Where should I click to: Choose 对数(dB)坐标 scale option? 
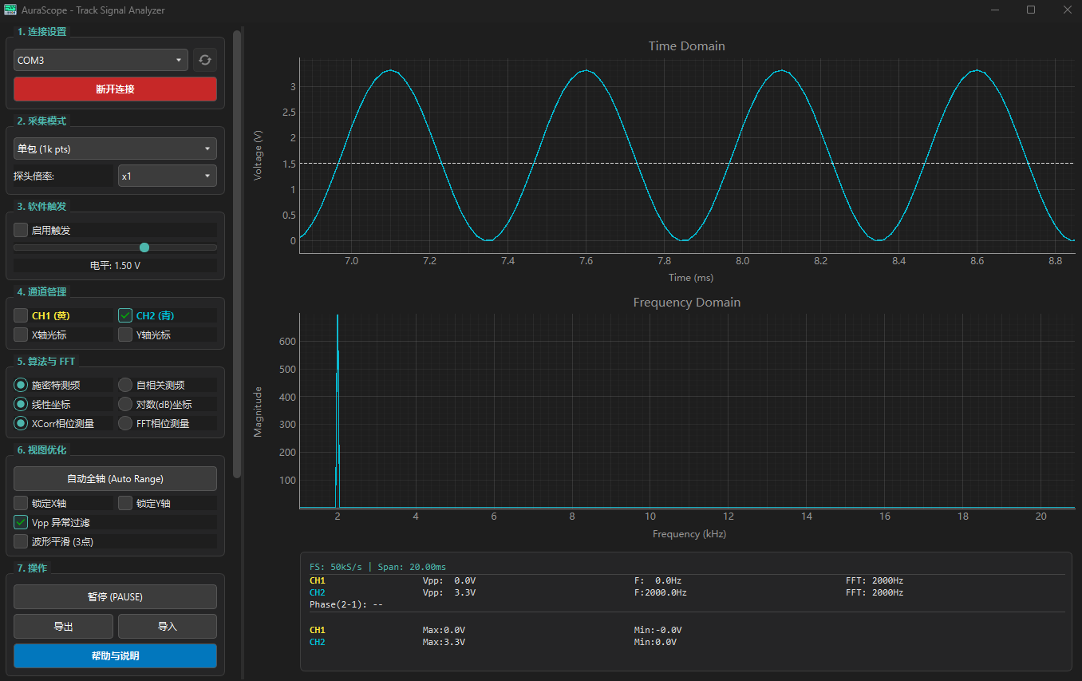point(125,404)
